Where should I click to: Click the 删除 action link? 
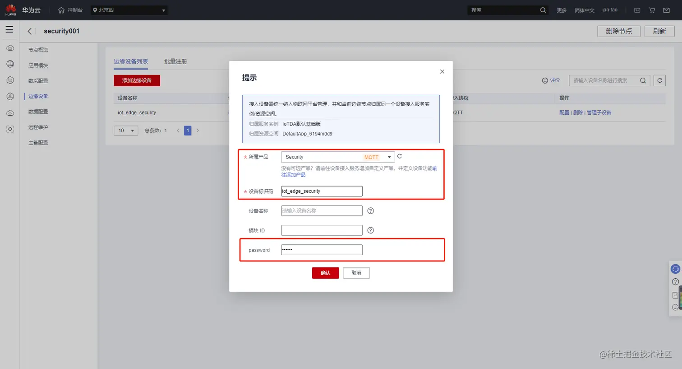coord(578,112)
